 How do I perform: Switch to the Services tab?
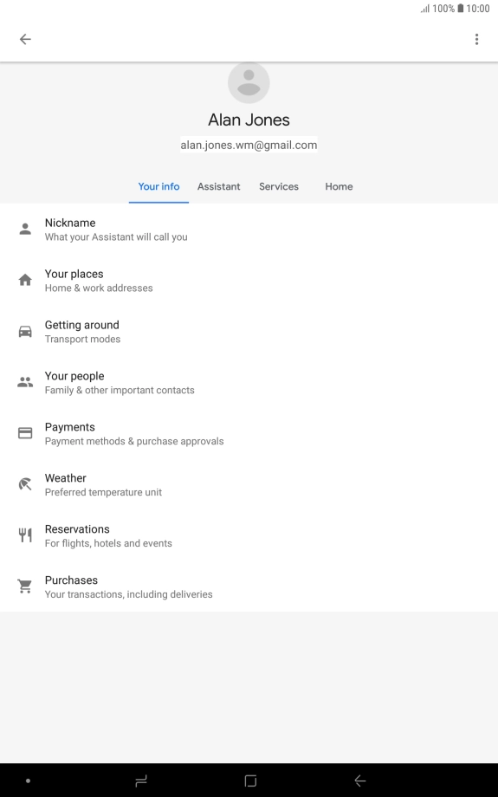click(x=279, y=186)
